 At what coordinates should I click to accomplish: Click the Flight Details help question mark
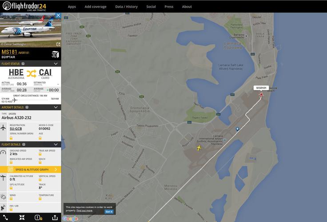coord(24,145)
